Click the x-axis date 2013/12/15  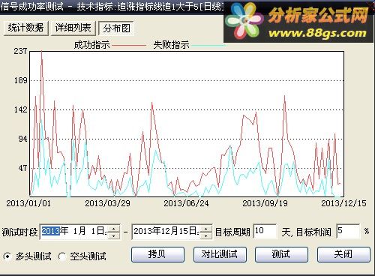pyautogui.click(x=343, y=203)
